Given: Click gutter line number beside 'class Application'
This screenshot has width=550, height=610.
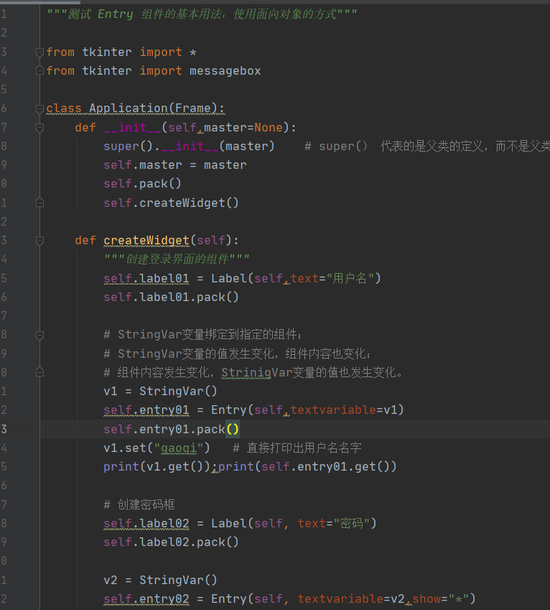Looking at the screenshot, I should tap(4, 108).
